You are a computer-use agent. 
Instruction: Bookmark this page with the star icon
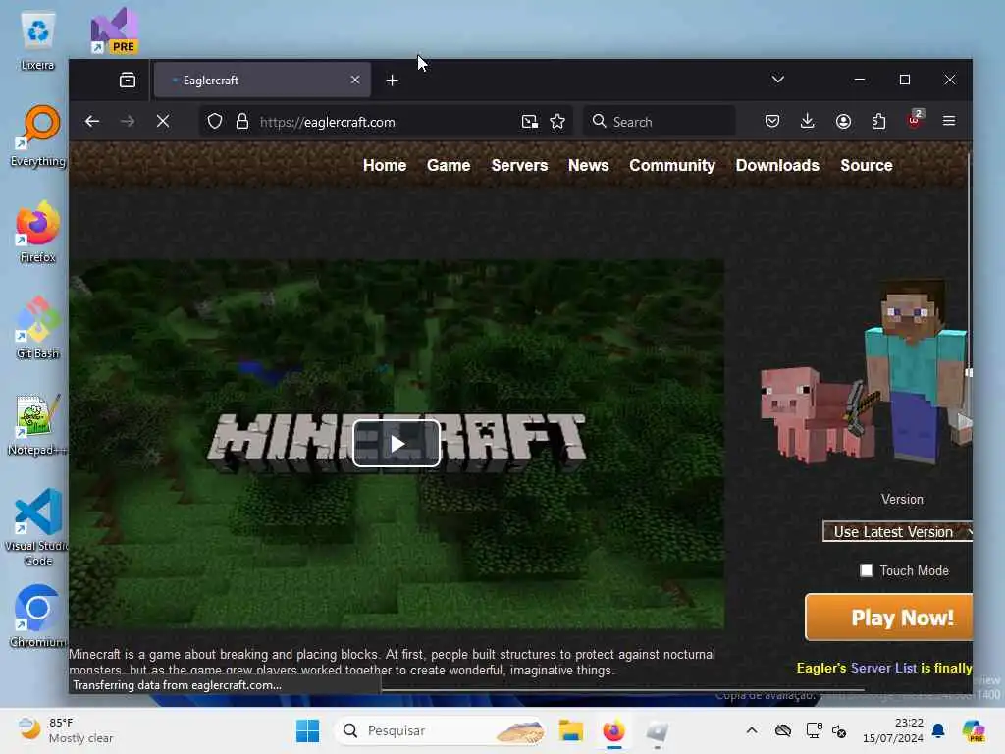point(557,121)
